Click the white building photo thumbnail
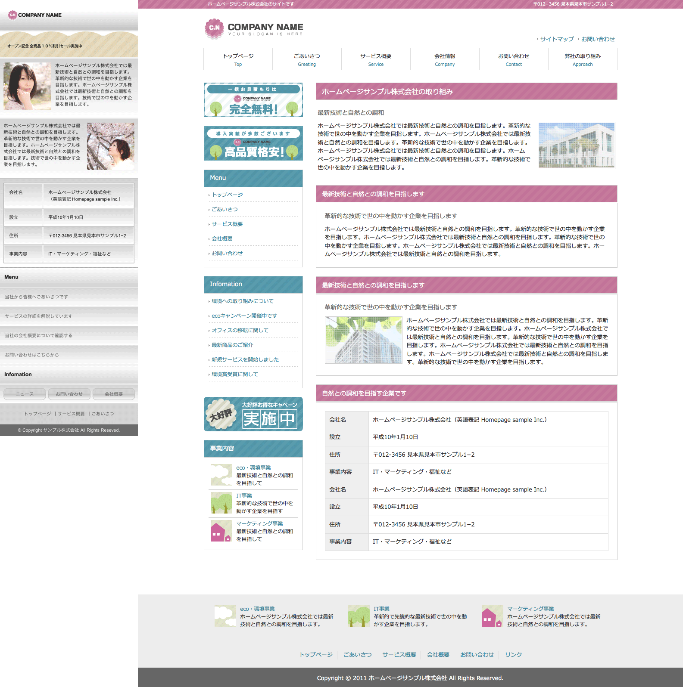Screen dimensions: 683x687 click(576, 145)
